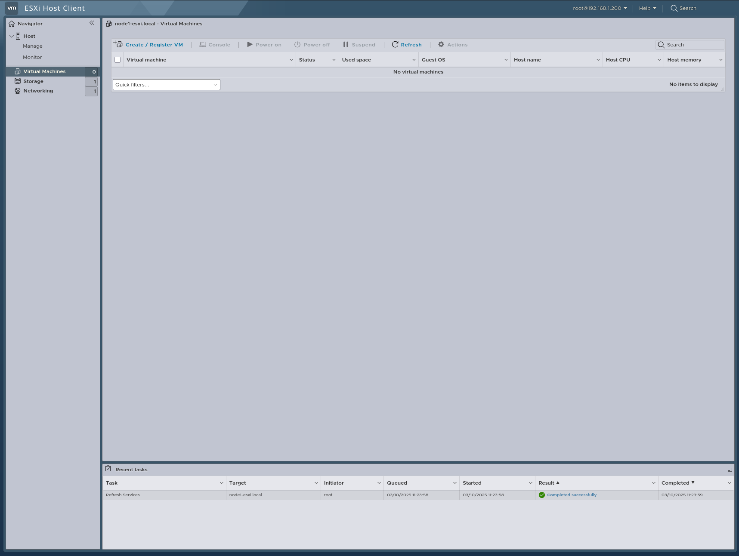Click the vm logo in the title bar
739x556 pixels.
[12, 8]
